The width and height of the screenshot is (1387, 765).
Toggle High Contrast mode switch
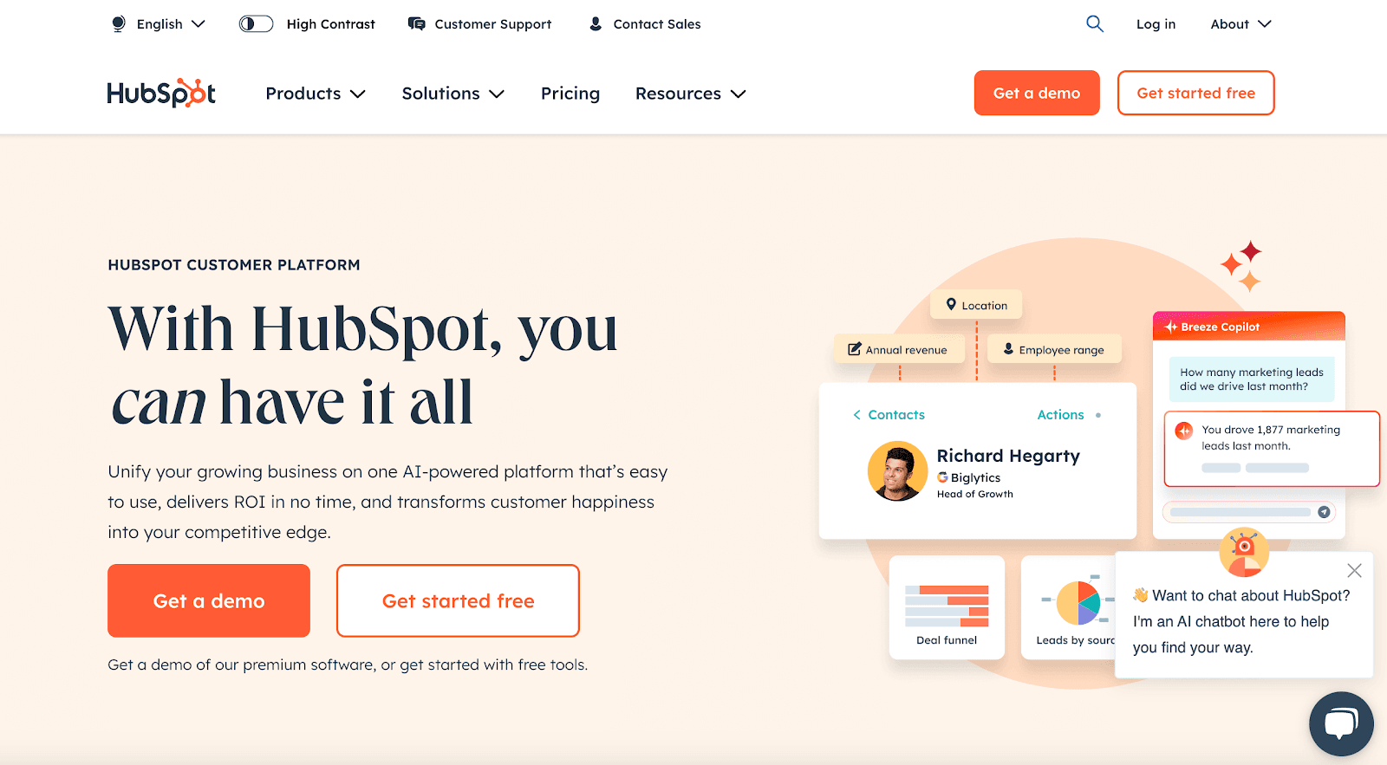click(256, 24)
